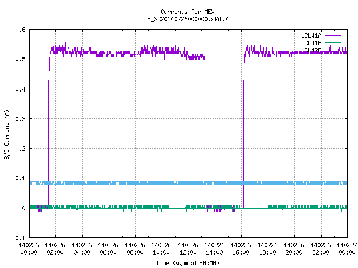Click the LCL42B legend label

coord(311,50)
